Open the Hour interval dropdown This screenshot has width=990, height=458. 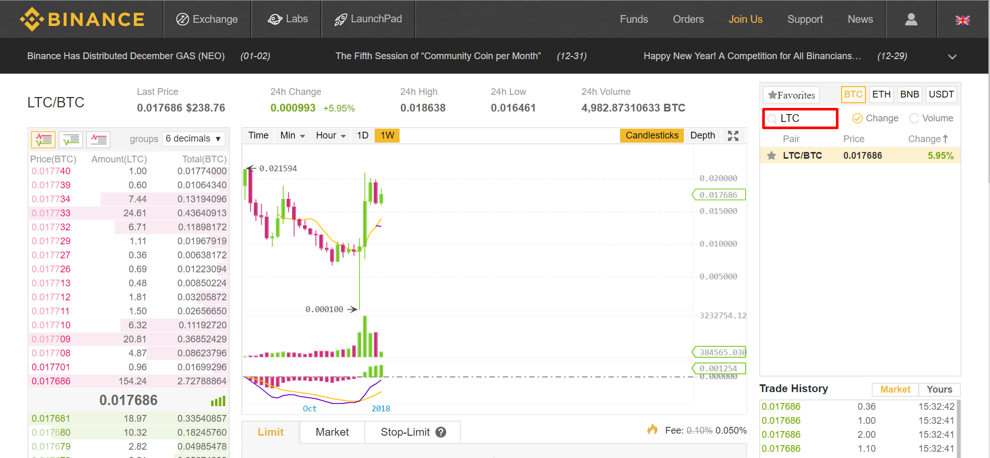coord(331,135)
